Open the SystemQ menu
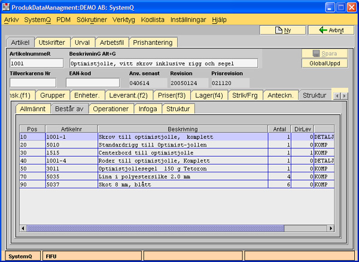359x262 pixels. pos(38,20)
